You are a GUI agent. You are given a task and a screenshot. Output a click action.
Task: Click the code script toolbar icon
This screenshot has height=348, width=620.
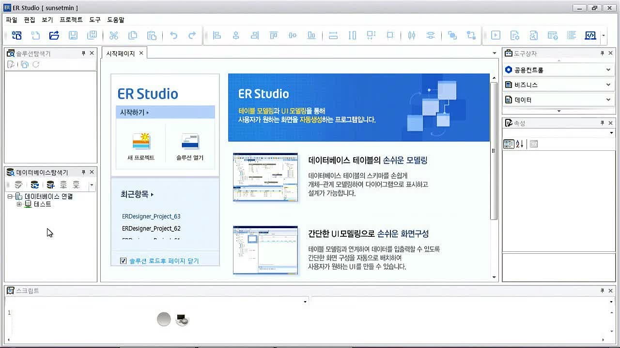click(590, 35)
